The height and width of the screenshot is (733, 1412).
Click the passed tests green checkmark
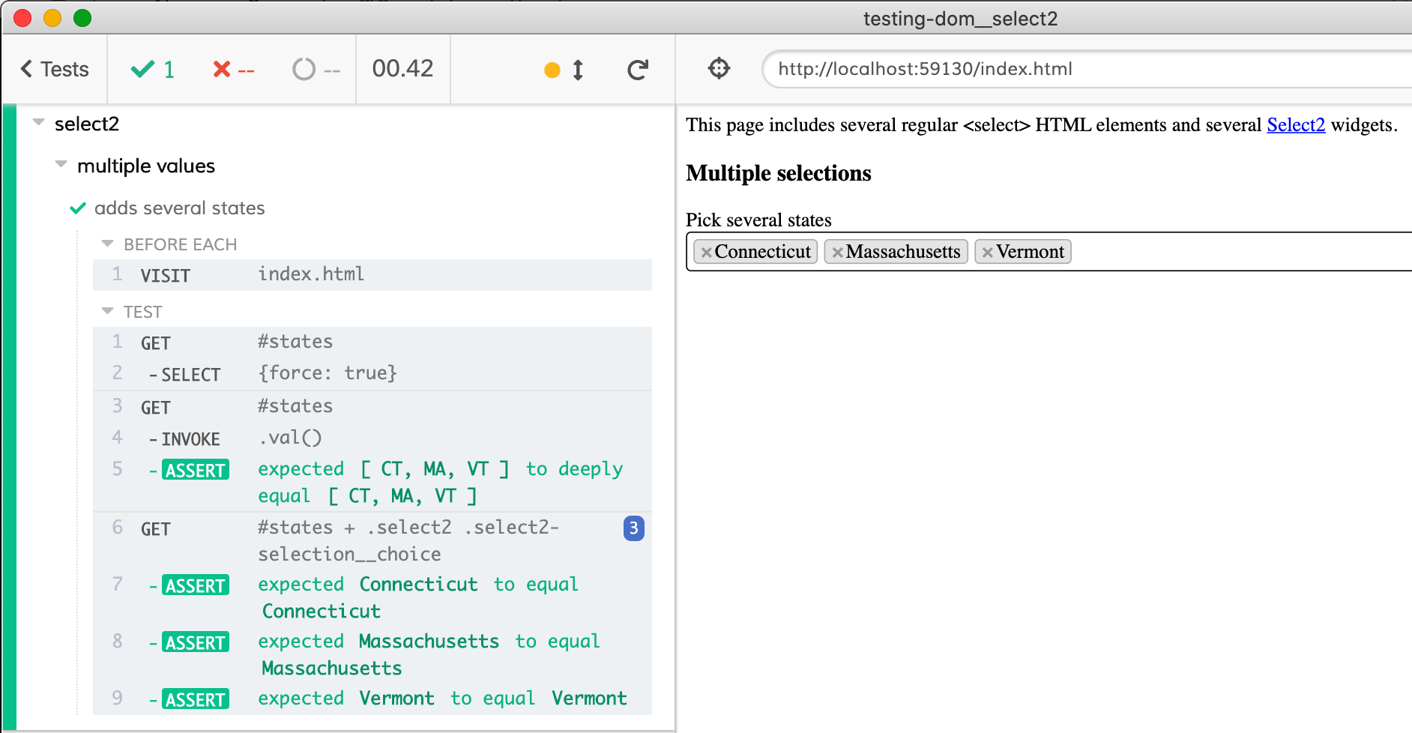click(x=142, y=70)
